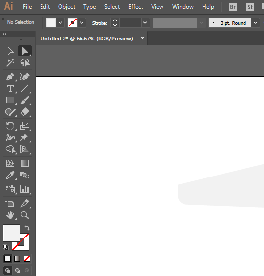Open stroke weight dropdown list
This screenshot has width=264, height=276.
coord(145,23)
